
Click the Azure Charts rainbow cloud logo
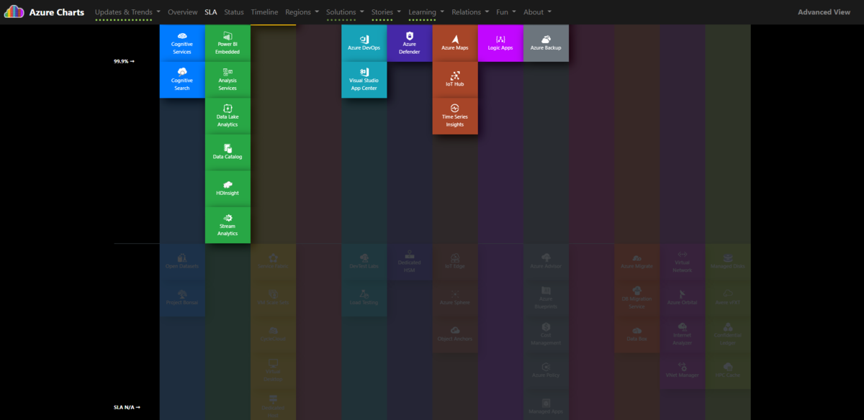pyautogui.click(x=14, y=12)
